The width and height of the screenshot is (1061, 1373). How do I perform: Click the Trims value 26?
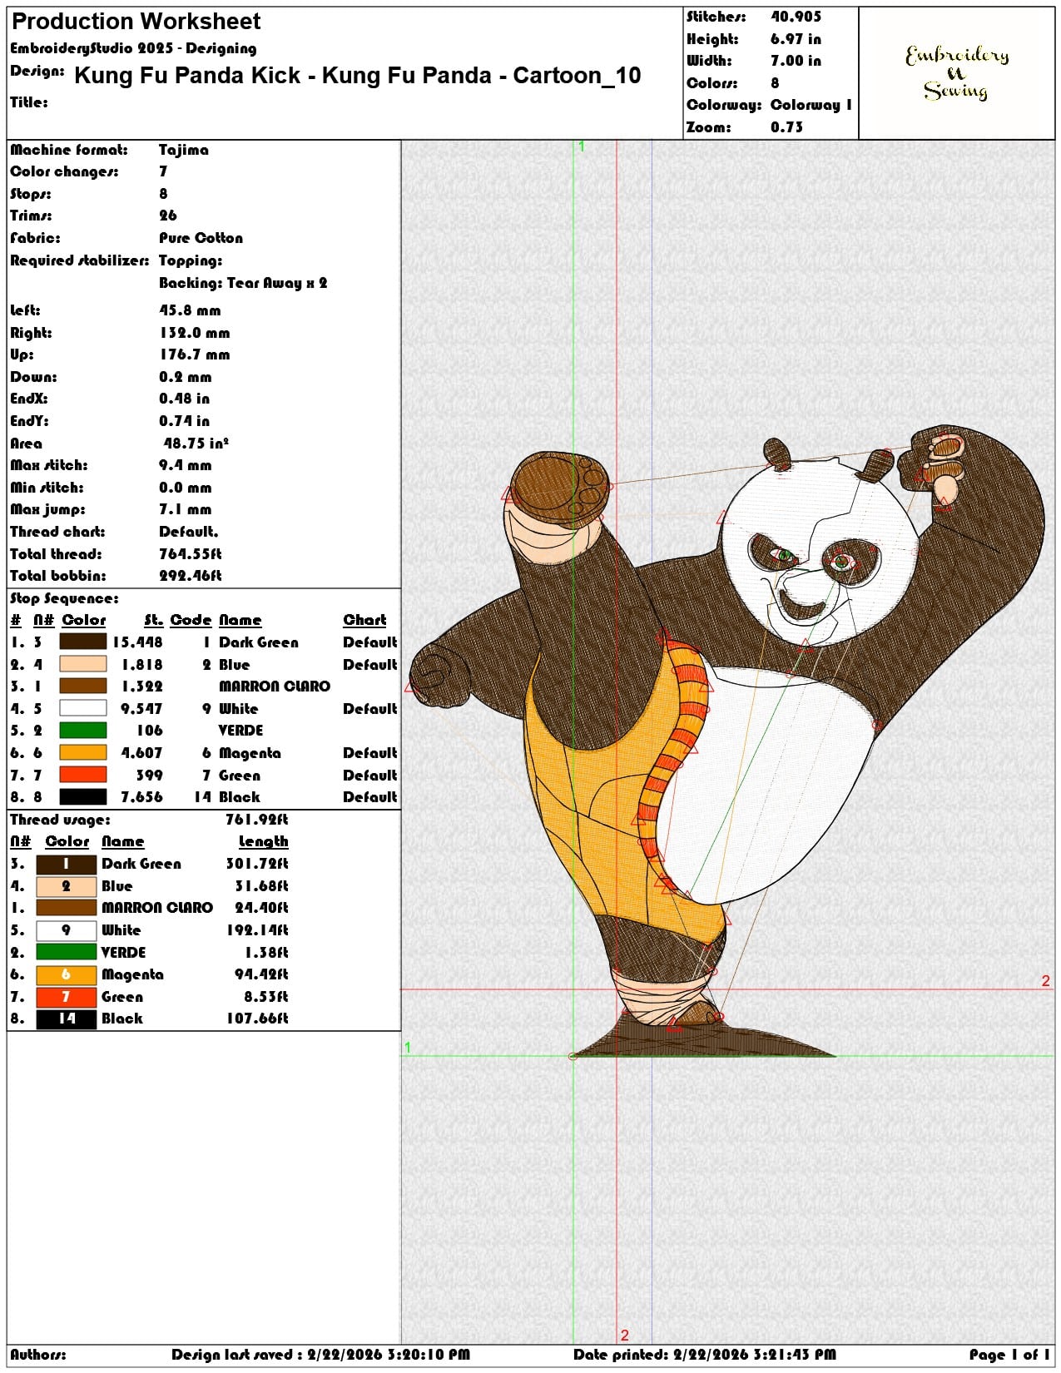[168, 216]
